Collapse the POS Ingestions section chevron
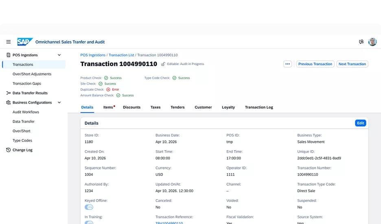The width and height of the screenshot is (381, 224). 59,55
